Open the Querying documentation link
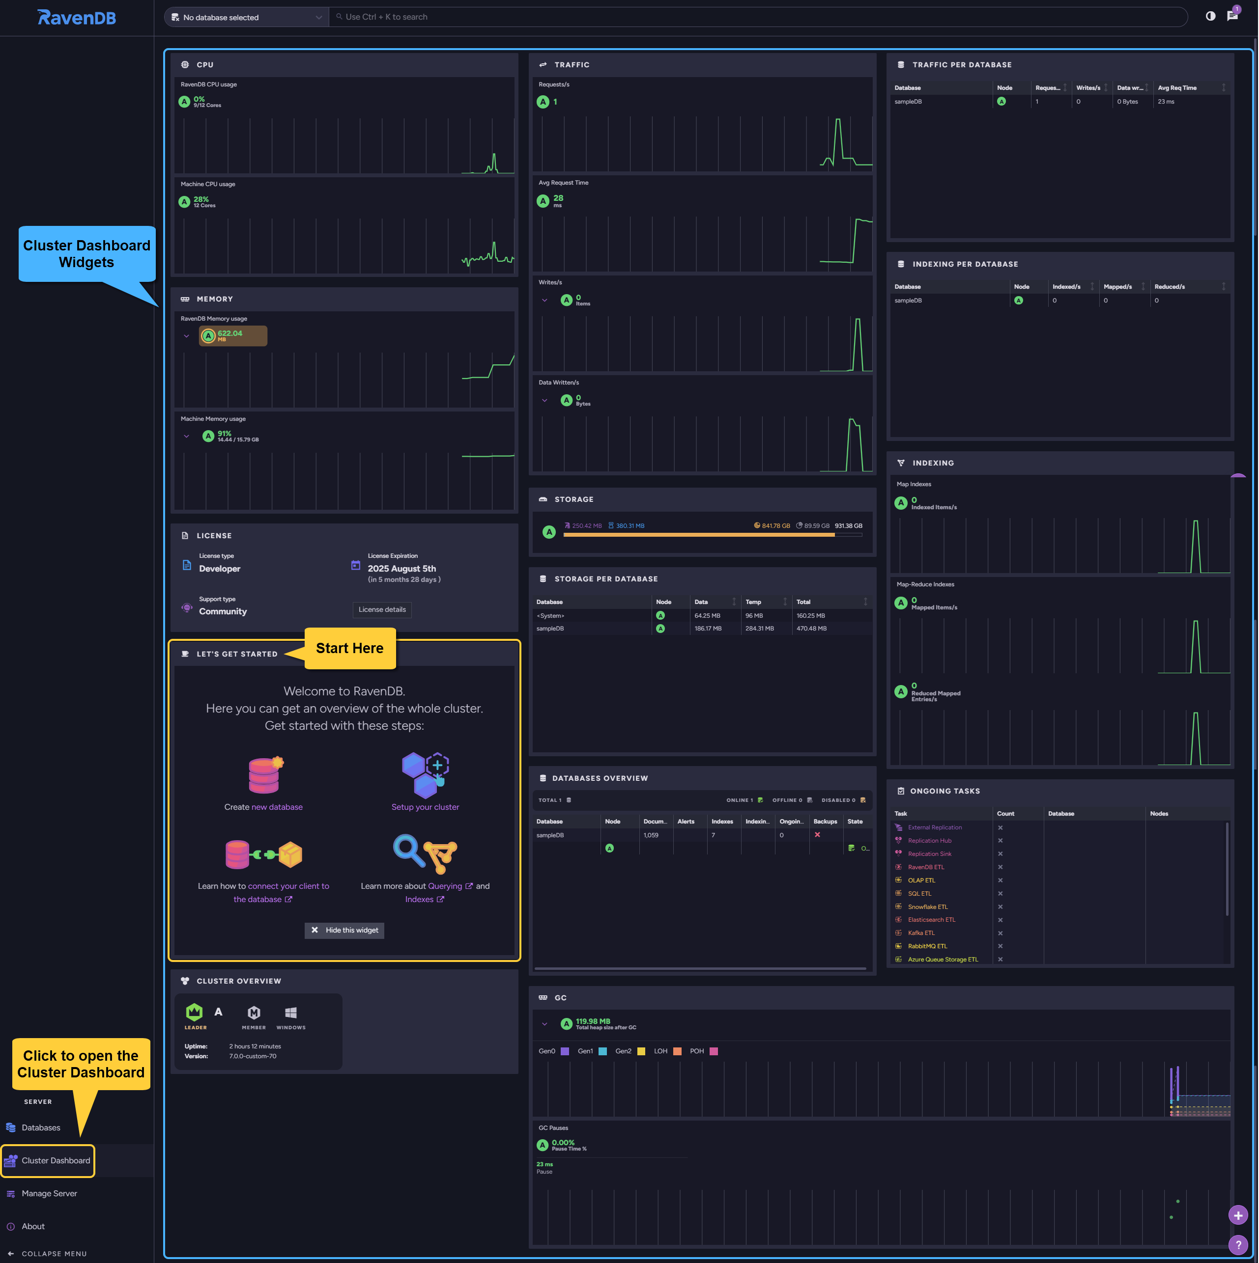Viewport: 1259px width, 1263px height. (x=450, y=886)
